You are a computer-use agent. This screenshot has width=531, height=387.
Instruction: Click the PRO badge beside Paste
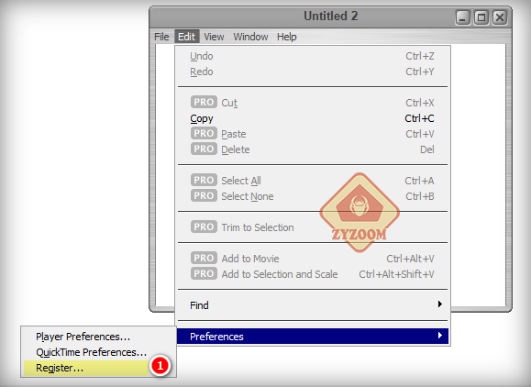pos(204,133)
